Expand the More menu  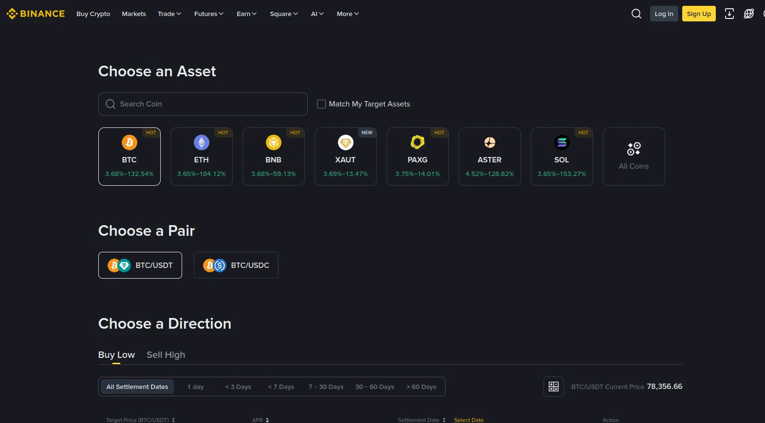348,14
